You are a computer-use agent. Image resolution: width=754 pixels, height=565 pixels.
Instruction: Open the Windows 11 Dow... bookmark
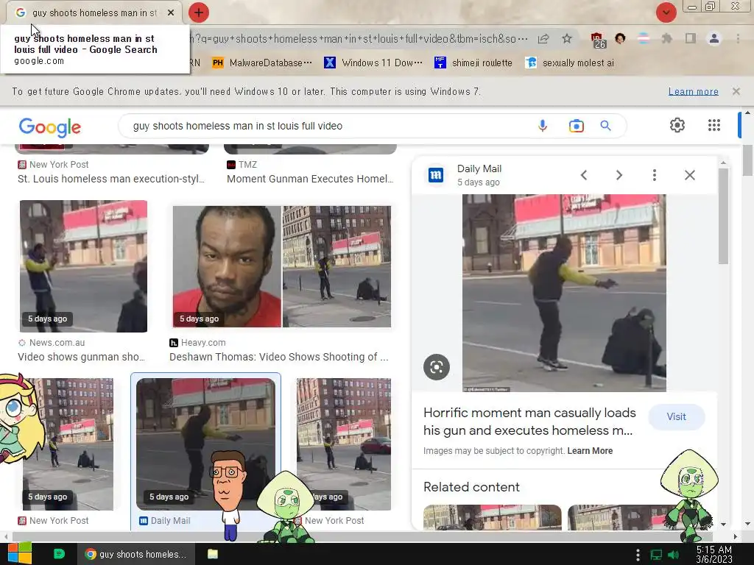(x=373, y=63)
